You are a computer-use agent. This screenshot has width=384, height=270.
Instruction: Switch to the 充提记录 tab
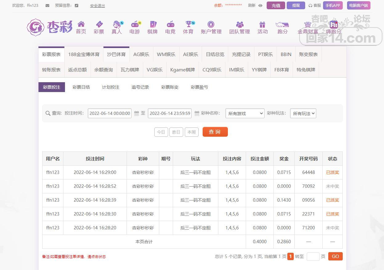tap(241, 54)
